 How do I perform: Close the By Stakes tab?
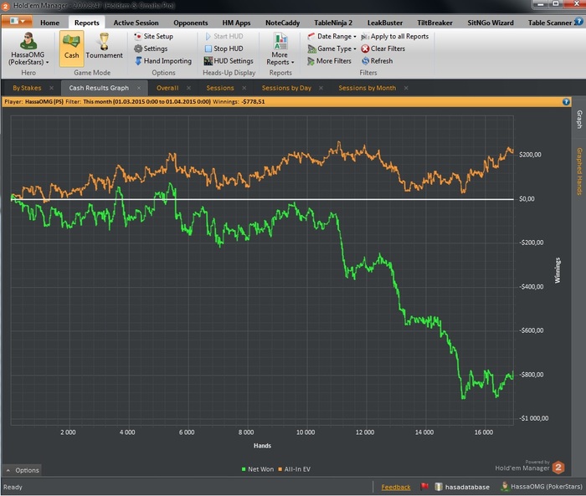coord(52,88)
